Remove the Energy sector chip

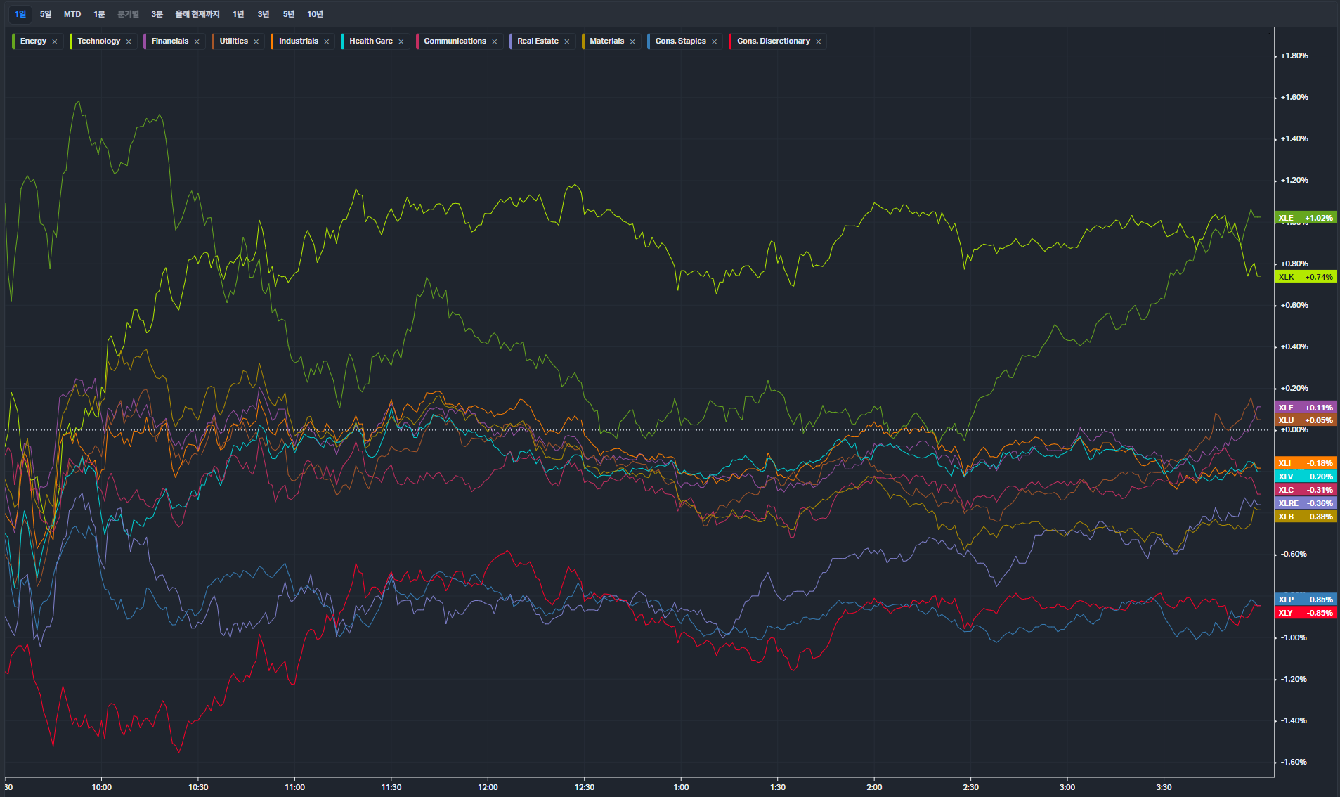(55, 41)
